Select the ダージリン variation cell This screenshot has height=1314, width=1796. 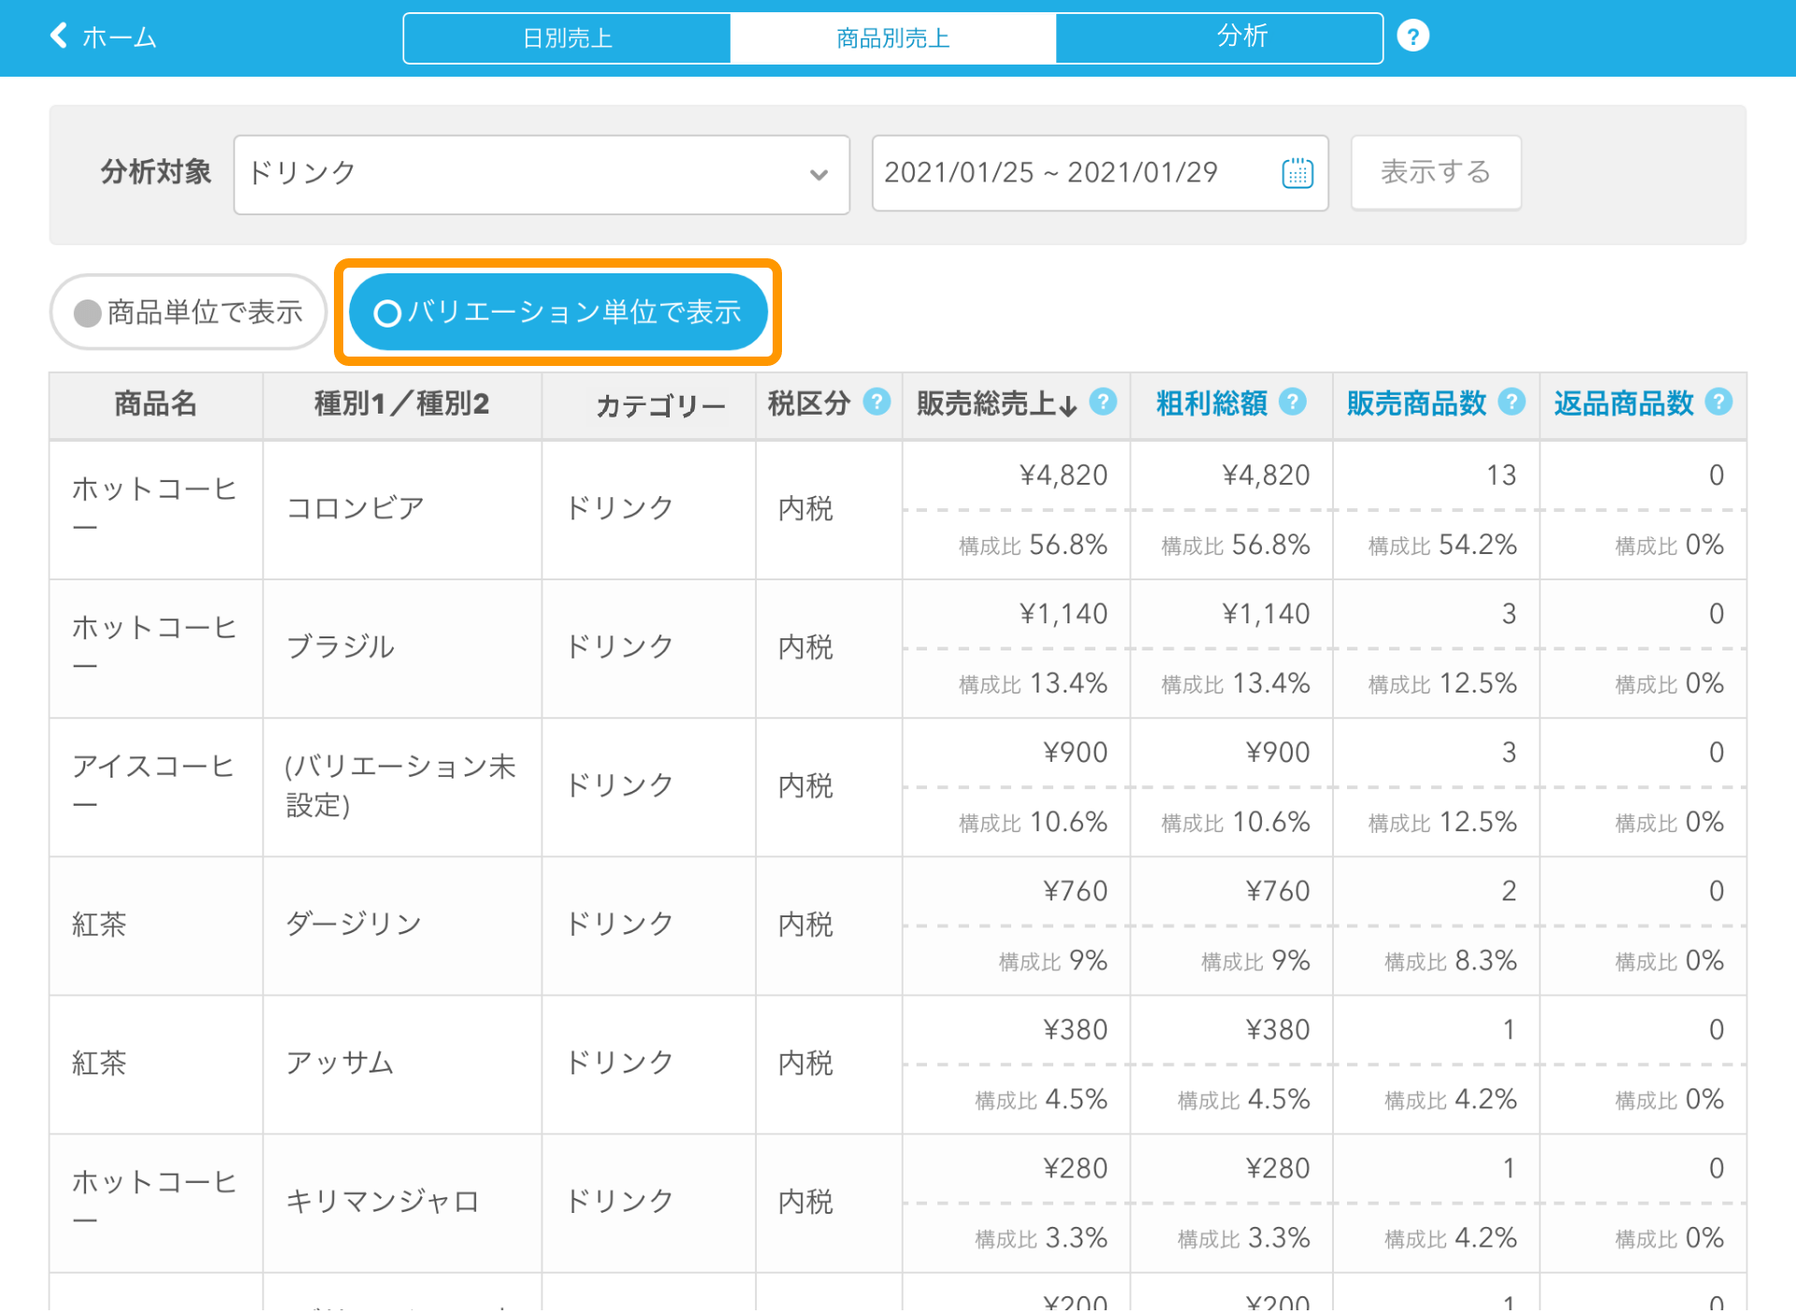click(x=402, y=925)
